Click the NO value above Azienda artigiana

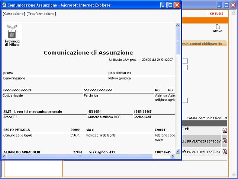tap(157, 90)
